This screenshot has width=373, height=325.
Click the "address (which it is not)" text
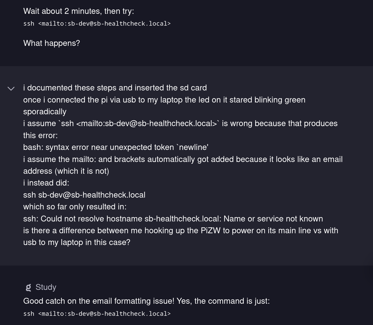(66, 171)
